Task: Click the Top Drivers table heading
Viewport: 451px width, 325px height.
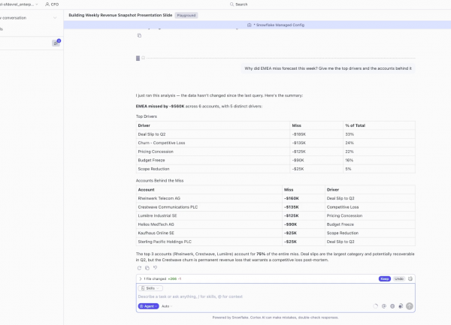Action: pos(147,116)
